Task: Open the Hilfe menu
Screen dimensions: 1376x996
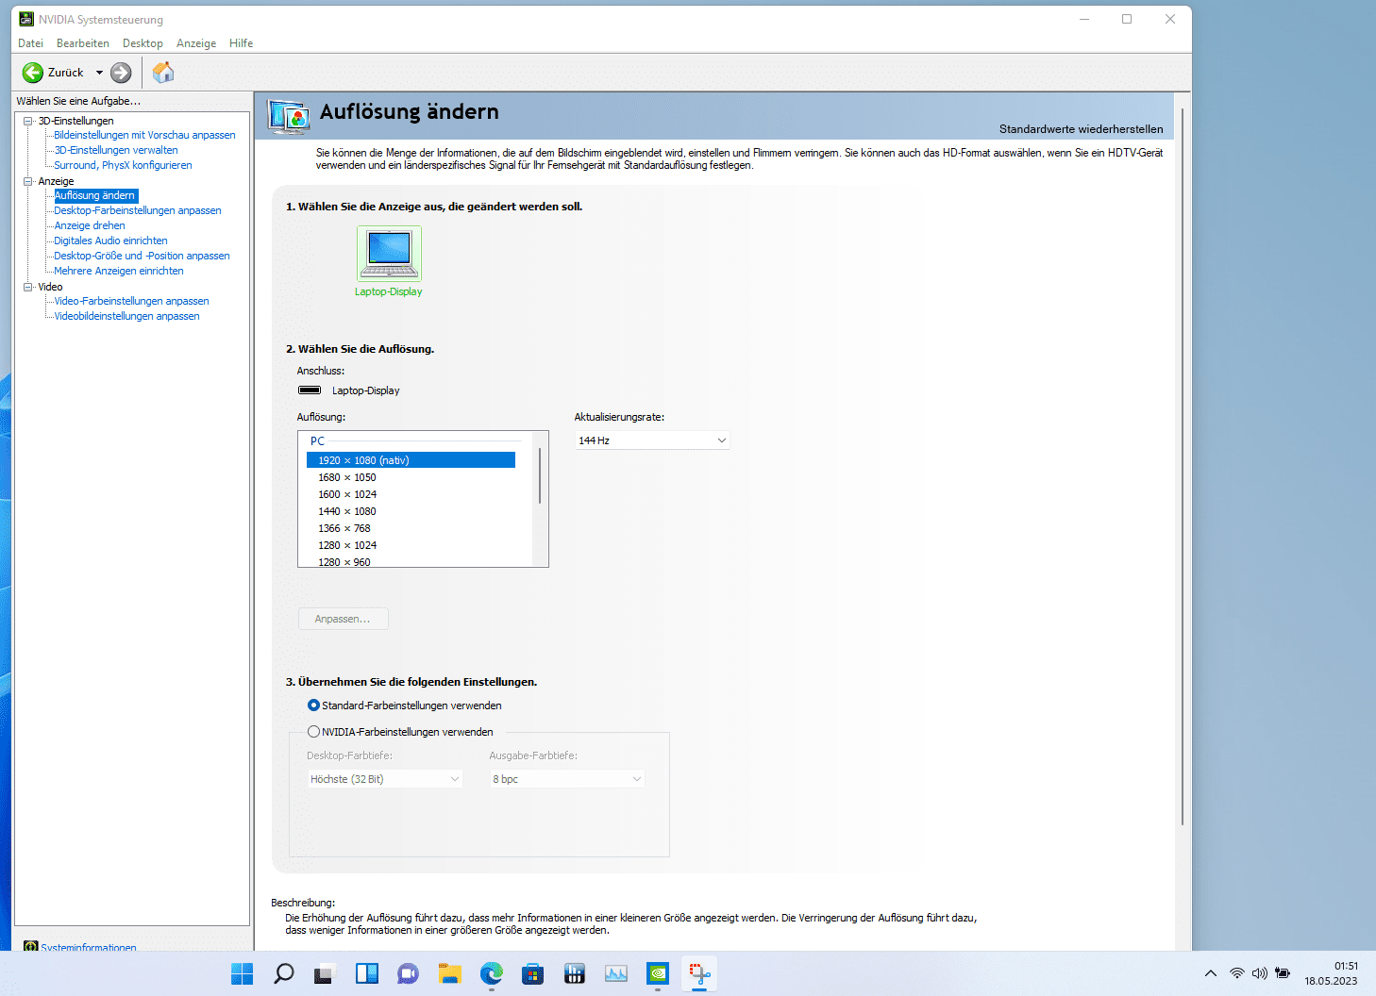Action: click(x=241, y=43)
